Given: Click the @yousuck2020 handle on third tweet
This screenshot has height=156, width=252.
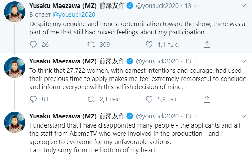Looking at the screenshot, I should [x=157, y=116].
